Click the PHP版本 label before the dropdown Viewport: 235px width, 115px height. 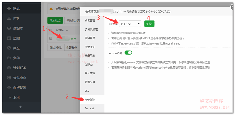(113, 24)
